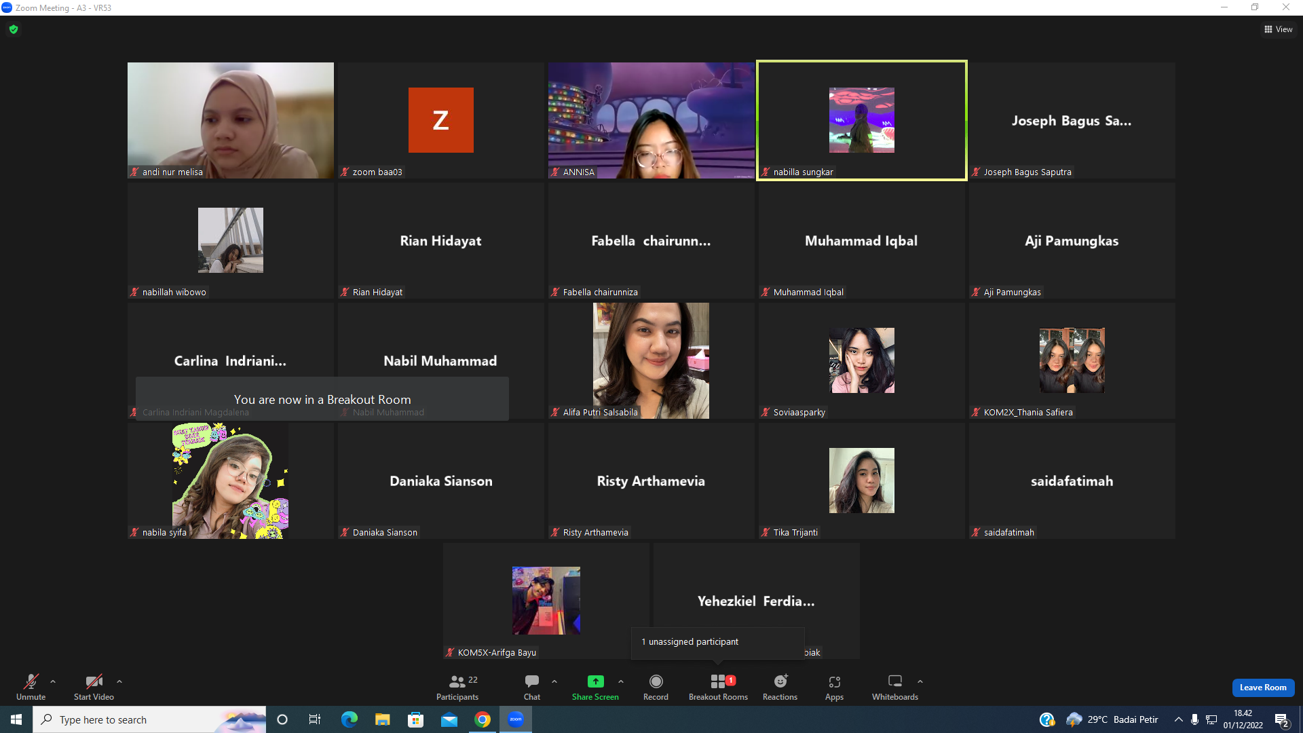Expand Share Screen options arrow
The width and height of the screenshot is (1303, 733).
621,681
